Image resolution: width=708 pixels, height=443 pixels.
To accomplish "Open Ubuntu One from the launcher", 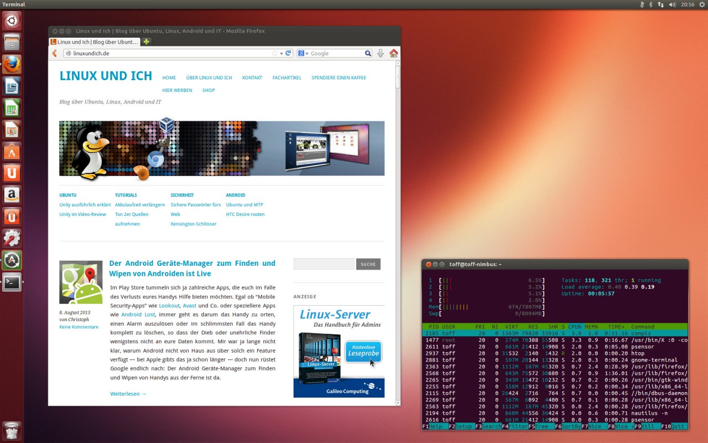I will pos(12,173).
